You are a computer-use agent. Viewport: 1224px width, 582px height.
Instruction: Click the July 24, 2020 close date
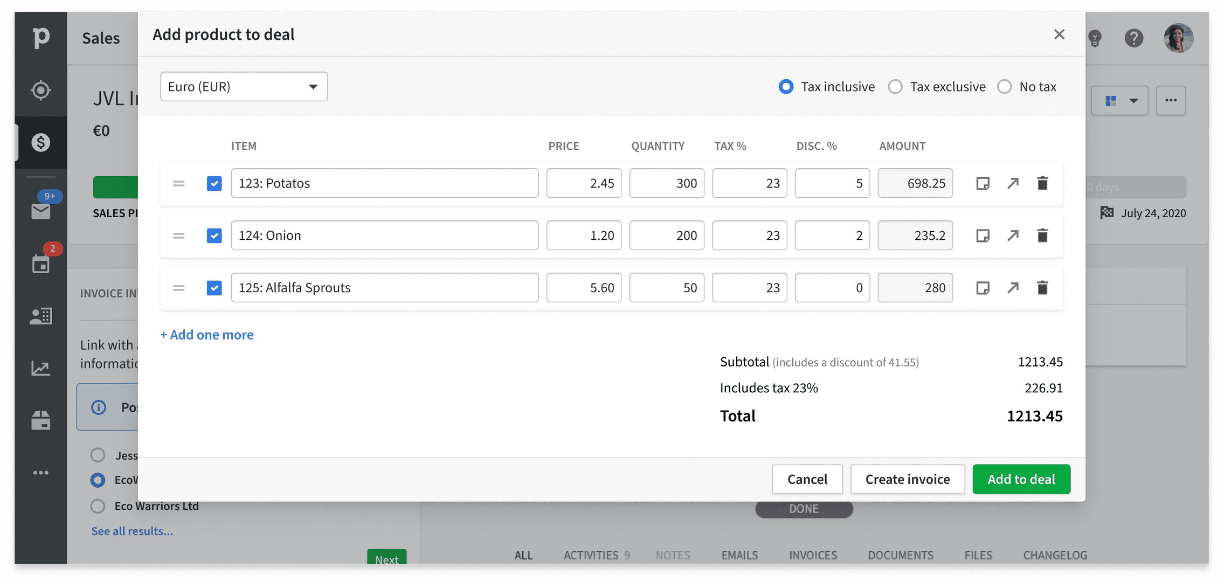pyautogui.click(x=1153, y=213)
